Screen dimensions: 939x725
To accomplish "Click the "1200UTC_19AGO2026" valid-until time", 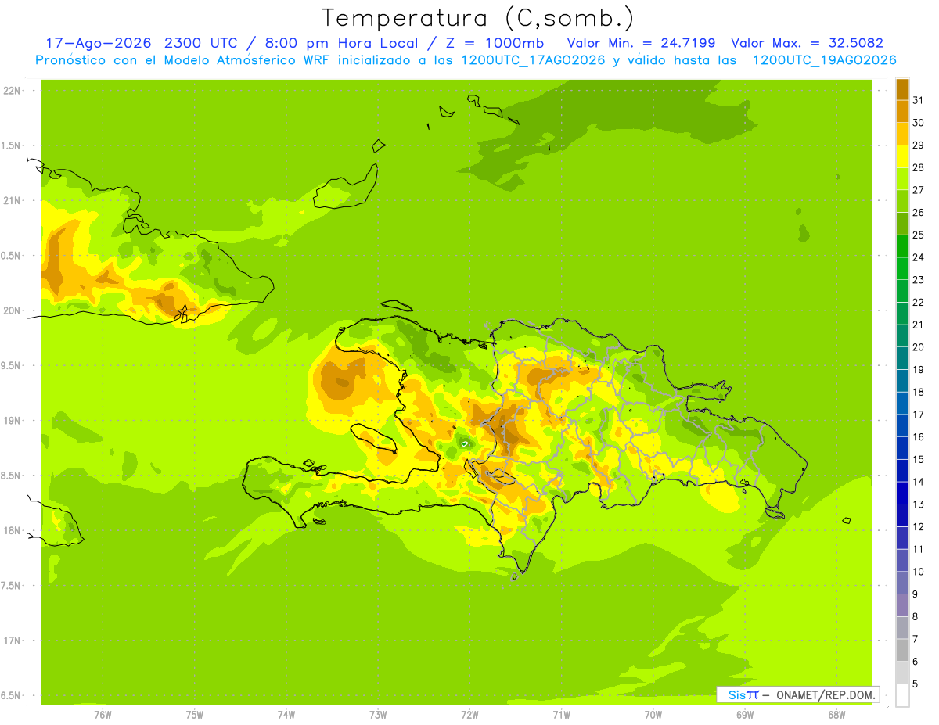I will [824, 60].
